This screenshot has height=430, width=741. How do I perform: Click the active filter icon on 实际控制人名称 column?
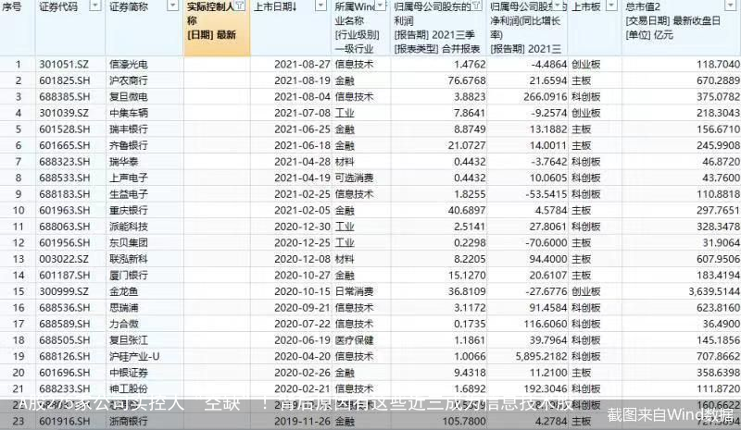240,6
